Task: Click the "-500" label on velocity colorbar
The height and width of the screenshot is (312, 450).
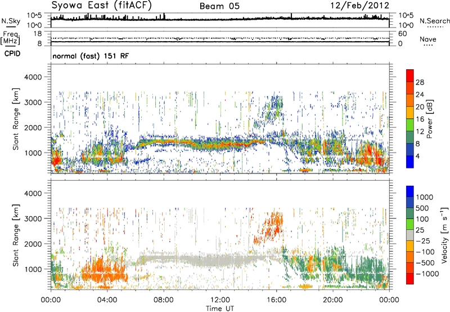Action: point(425,262)
